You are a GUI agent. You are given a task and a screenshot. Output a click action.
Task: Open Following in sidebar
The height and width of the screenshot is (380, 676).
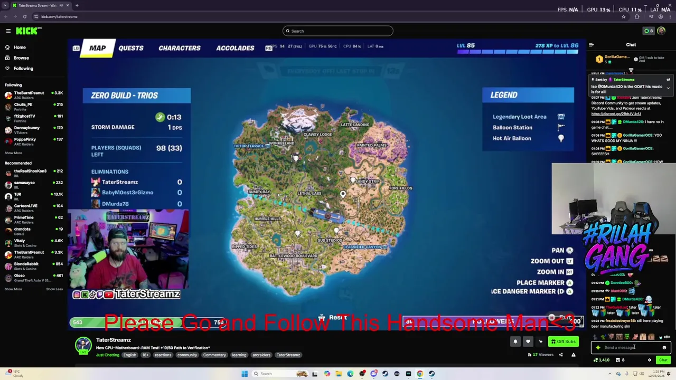click(x=23, y=69)
